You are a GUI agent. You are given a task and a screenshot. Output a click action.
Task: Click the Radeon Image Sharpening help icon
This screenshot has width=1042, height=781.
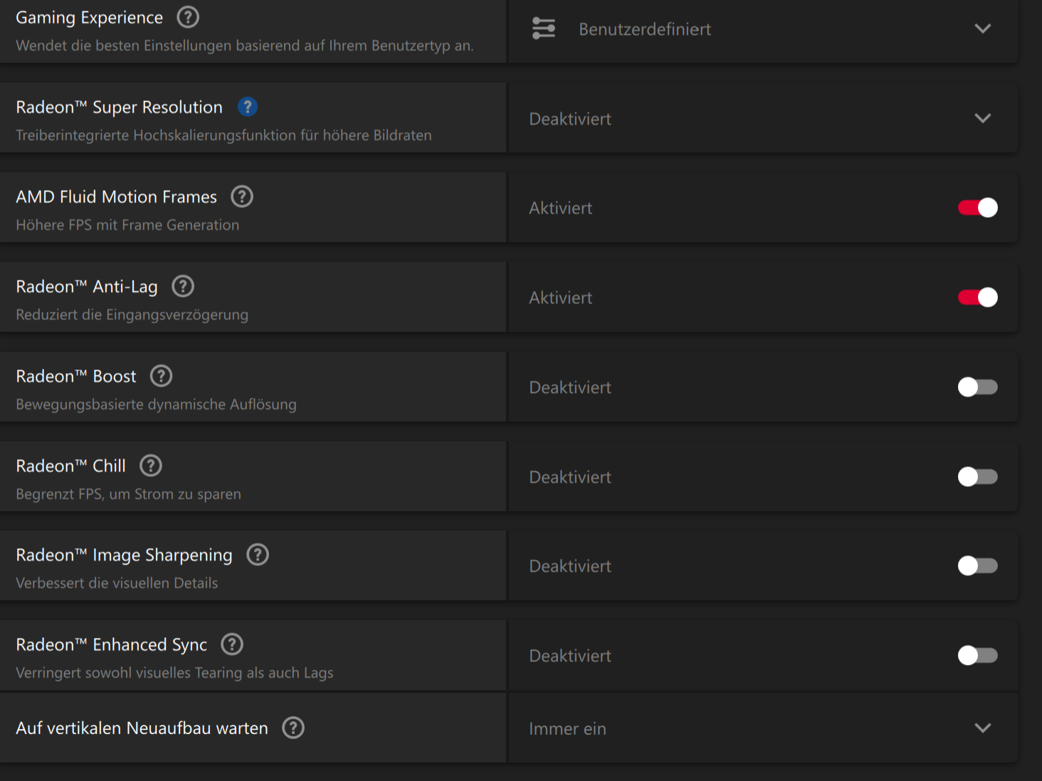pos(258,555)
